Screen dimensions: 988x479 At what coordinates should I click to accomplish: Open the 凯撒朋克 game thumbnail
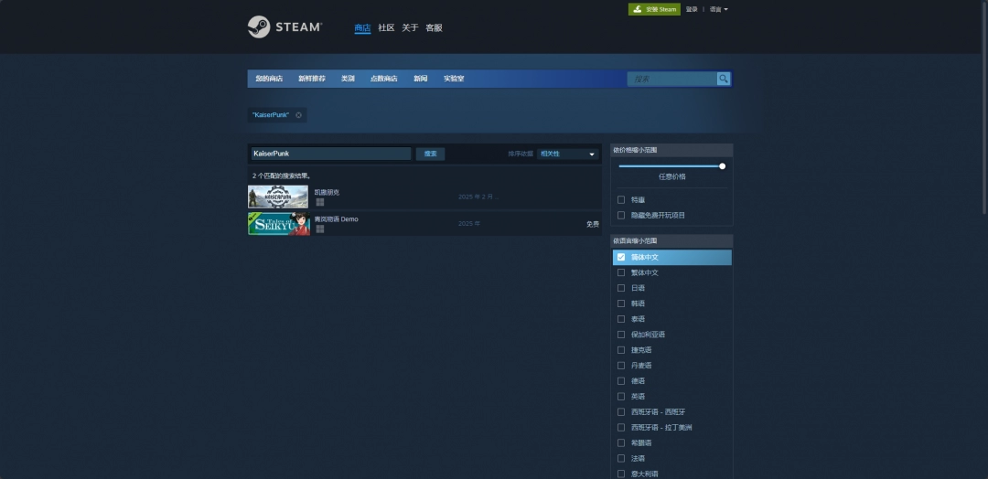click(278, 197)
